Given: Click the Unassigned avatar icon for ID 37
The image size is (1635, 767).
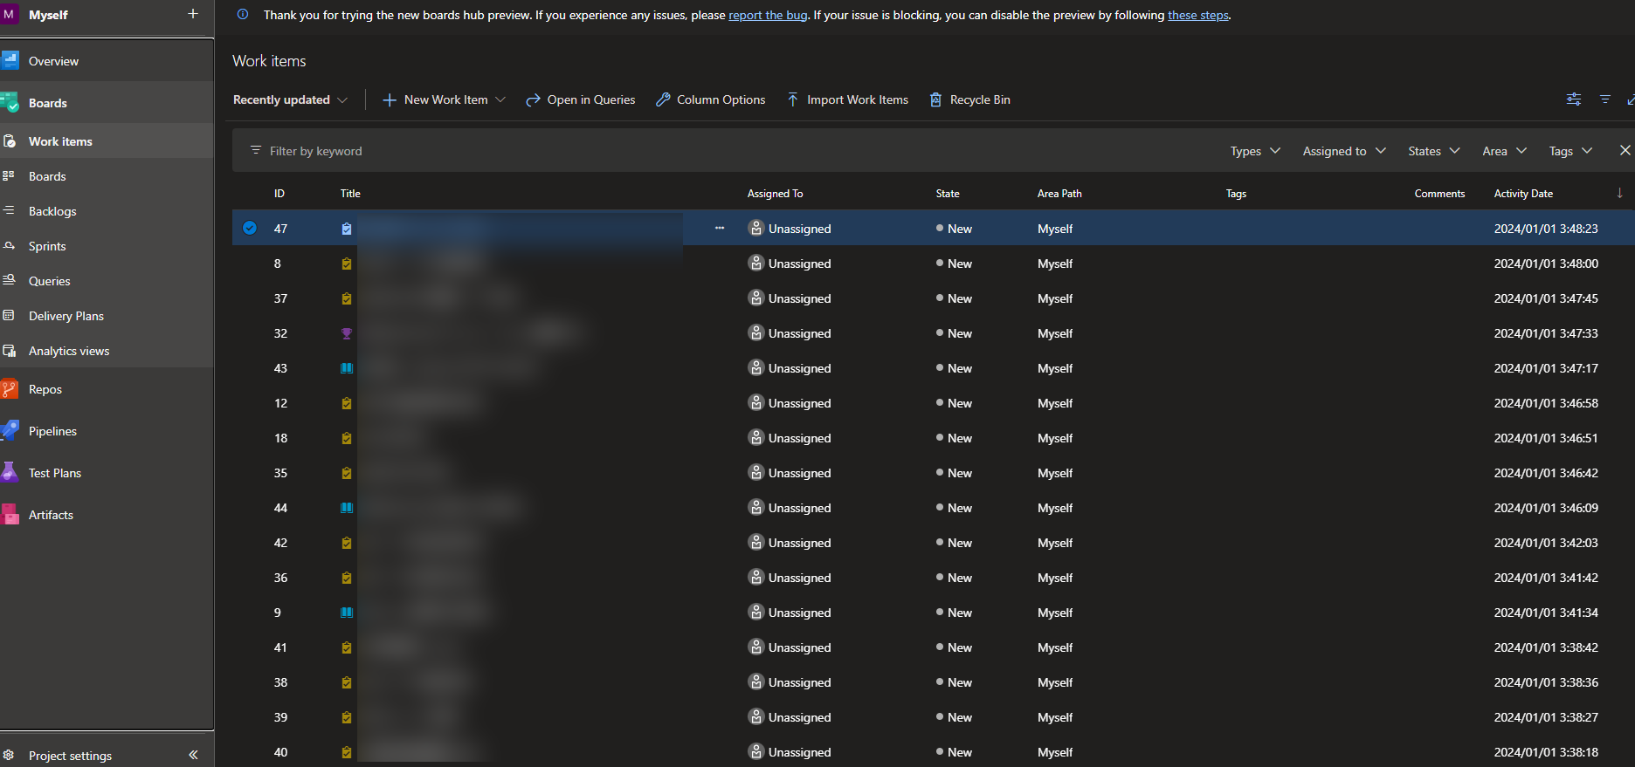Looking at the screenshot, I should tap(756, 298).
